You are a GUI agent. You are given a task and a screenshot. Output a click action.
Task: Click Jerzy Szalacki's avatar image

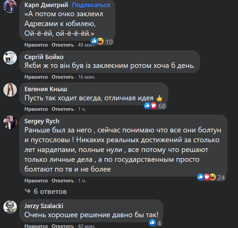(10, 206)
